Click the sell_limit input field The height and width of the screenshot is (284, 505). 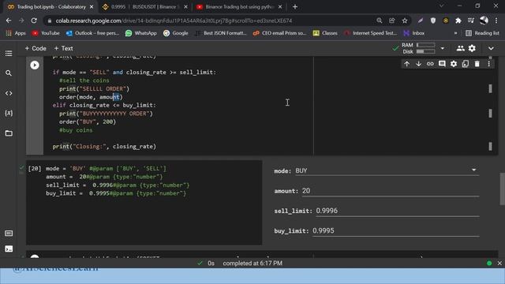tap(398, 211)
